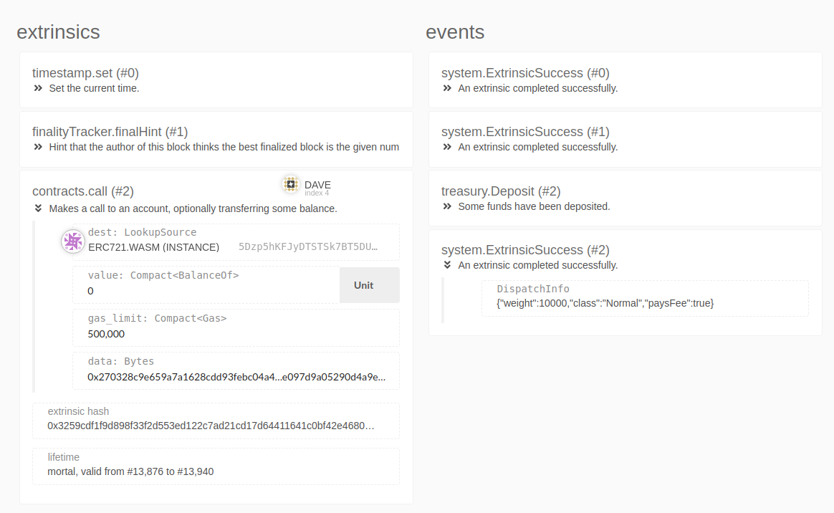Collapse the contracts.call extrinsic details
Screen dimensions: 834x513
(37, 208)
